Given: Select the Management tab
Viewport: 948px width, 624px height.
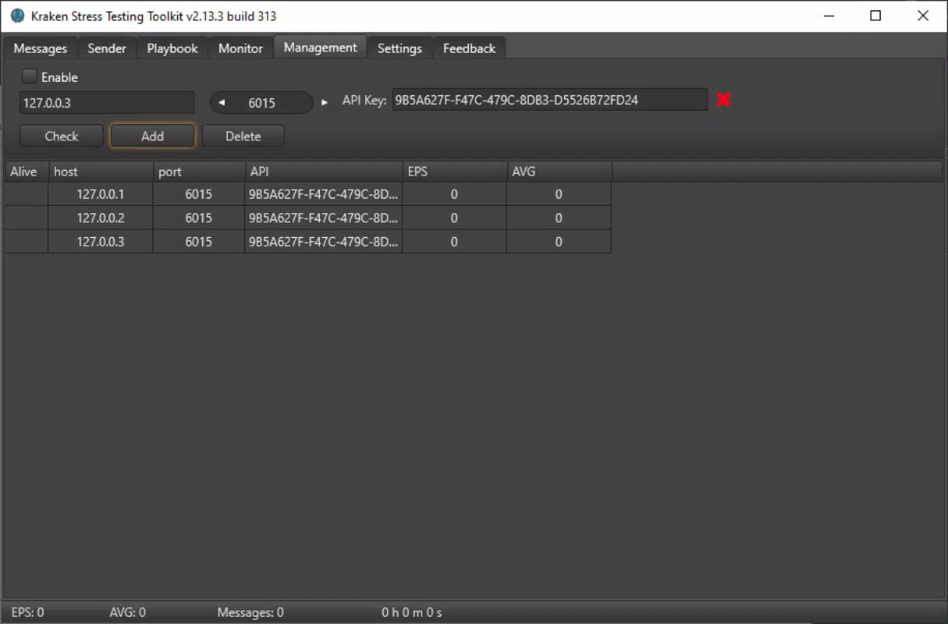Looking at the screenshot, I should [320, 48].
